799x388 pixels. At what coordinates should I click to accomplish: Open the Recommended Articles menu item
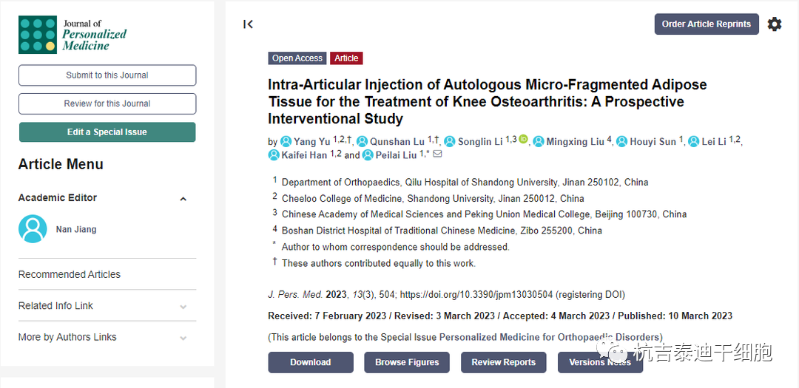[70, 274]
